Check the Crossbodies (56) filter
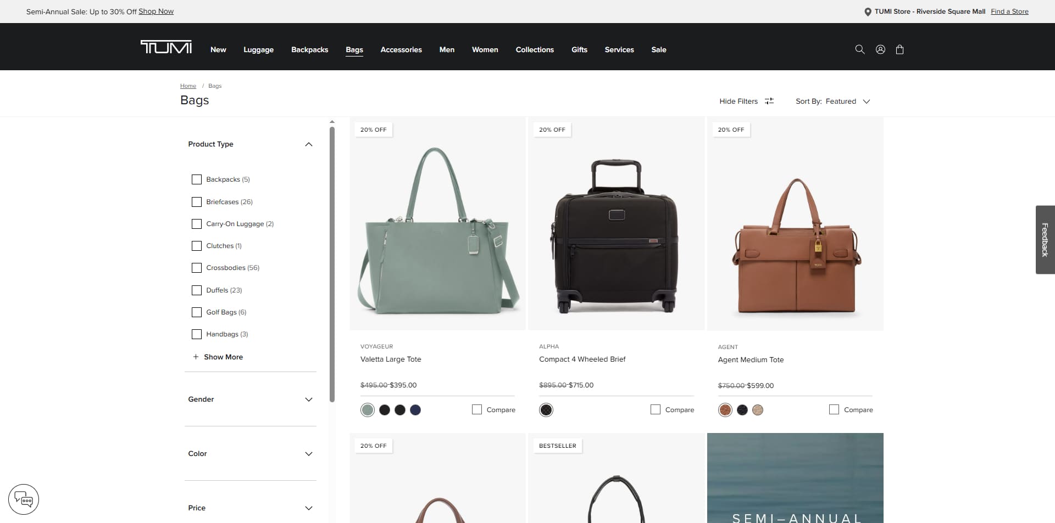 pos(196,268)
